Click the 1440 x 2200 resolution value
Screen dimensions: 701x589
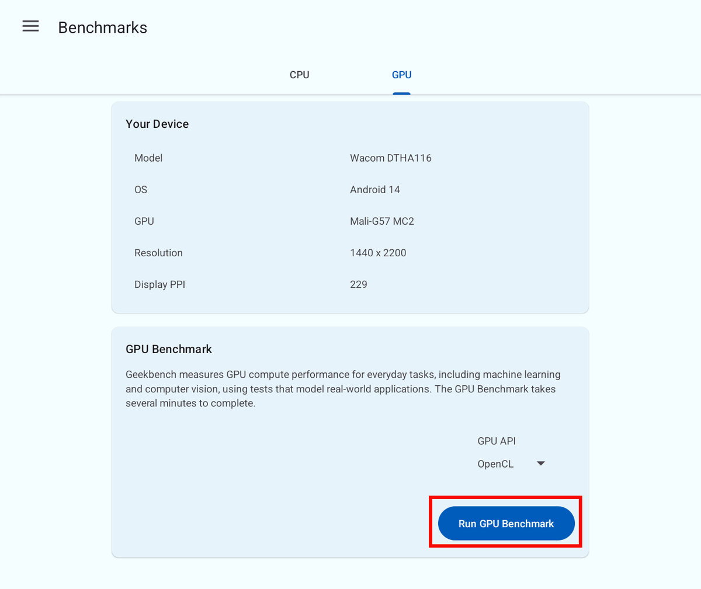tap(378, 253)
